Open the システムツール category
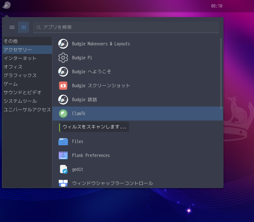This screenshot has height=222, width=254. (x=27, y=101)
